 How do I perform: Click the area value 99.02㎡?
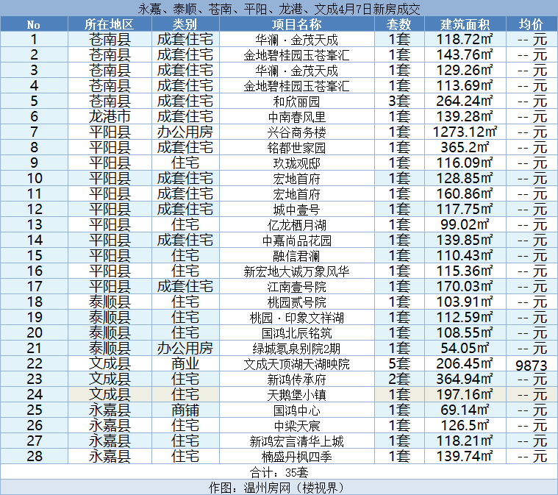[465, 225]
